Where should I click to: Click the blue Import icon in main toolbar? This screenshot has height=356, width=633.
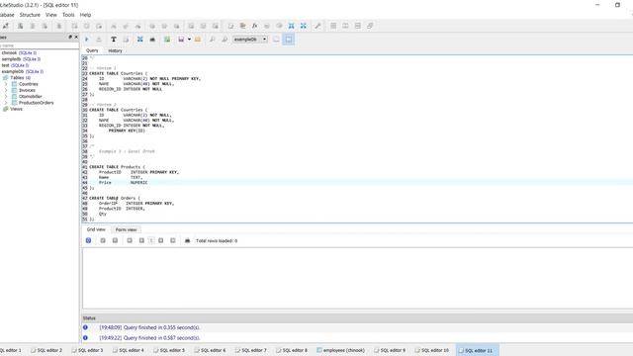point(291,26)
